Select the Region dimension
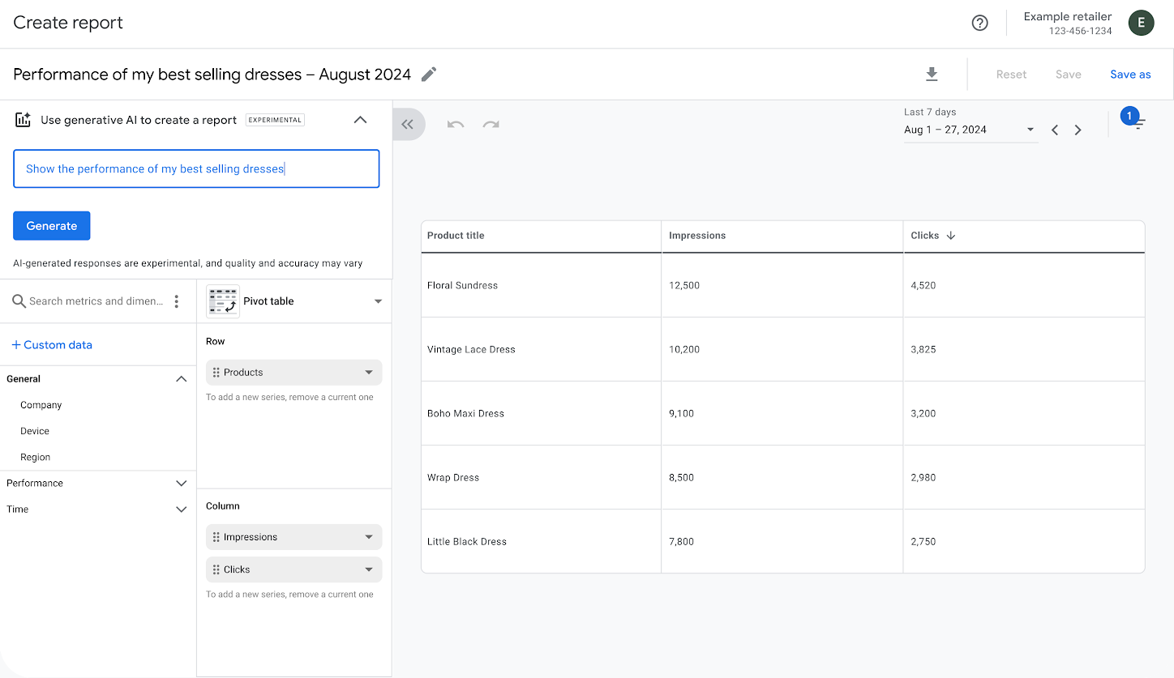This screenshot has width=1174, height=678. tap(36, 457)
